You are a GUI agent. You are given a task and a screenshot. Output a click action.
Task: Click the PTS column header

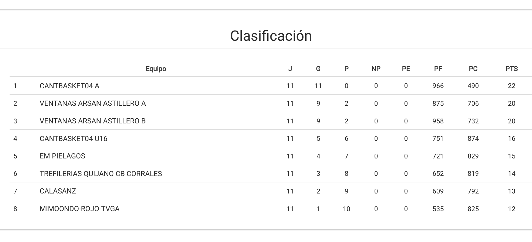click(511, 69)
